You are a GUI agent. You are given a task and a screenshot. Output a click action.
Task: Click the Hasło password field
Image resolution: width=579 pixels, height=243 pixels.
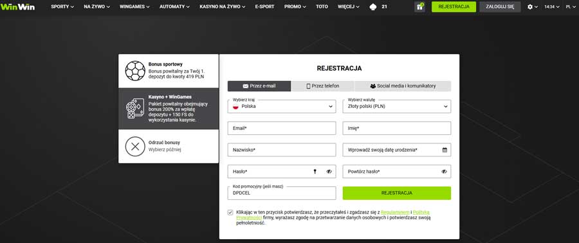coord(282,172)
